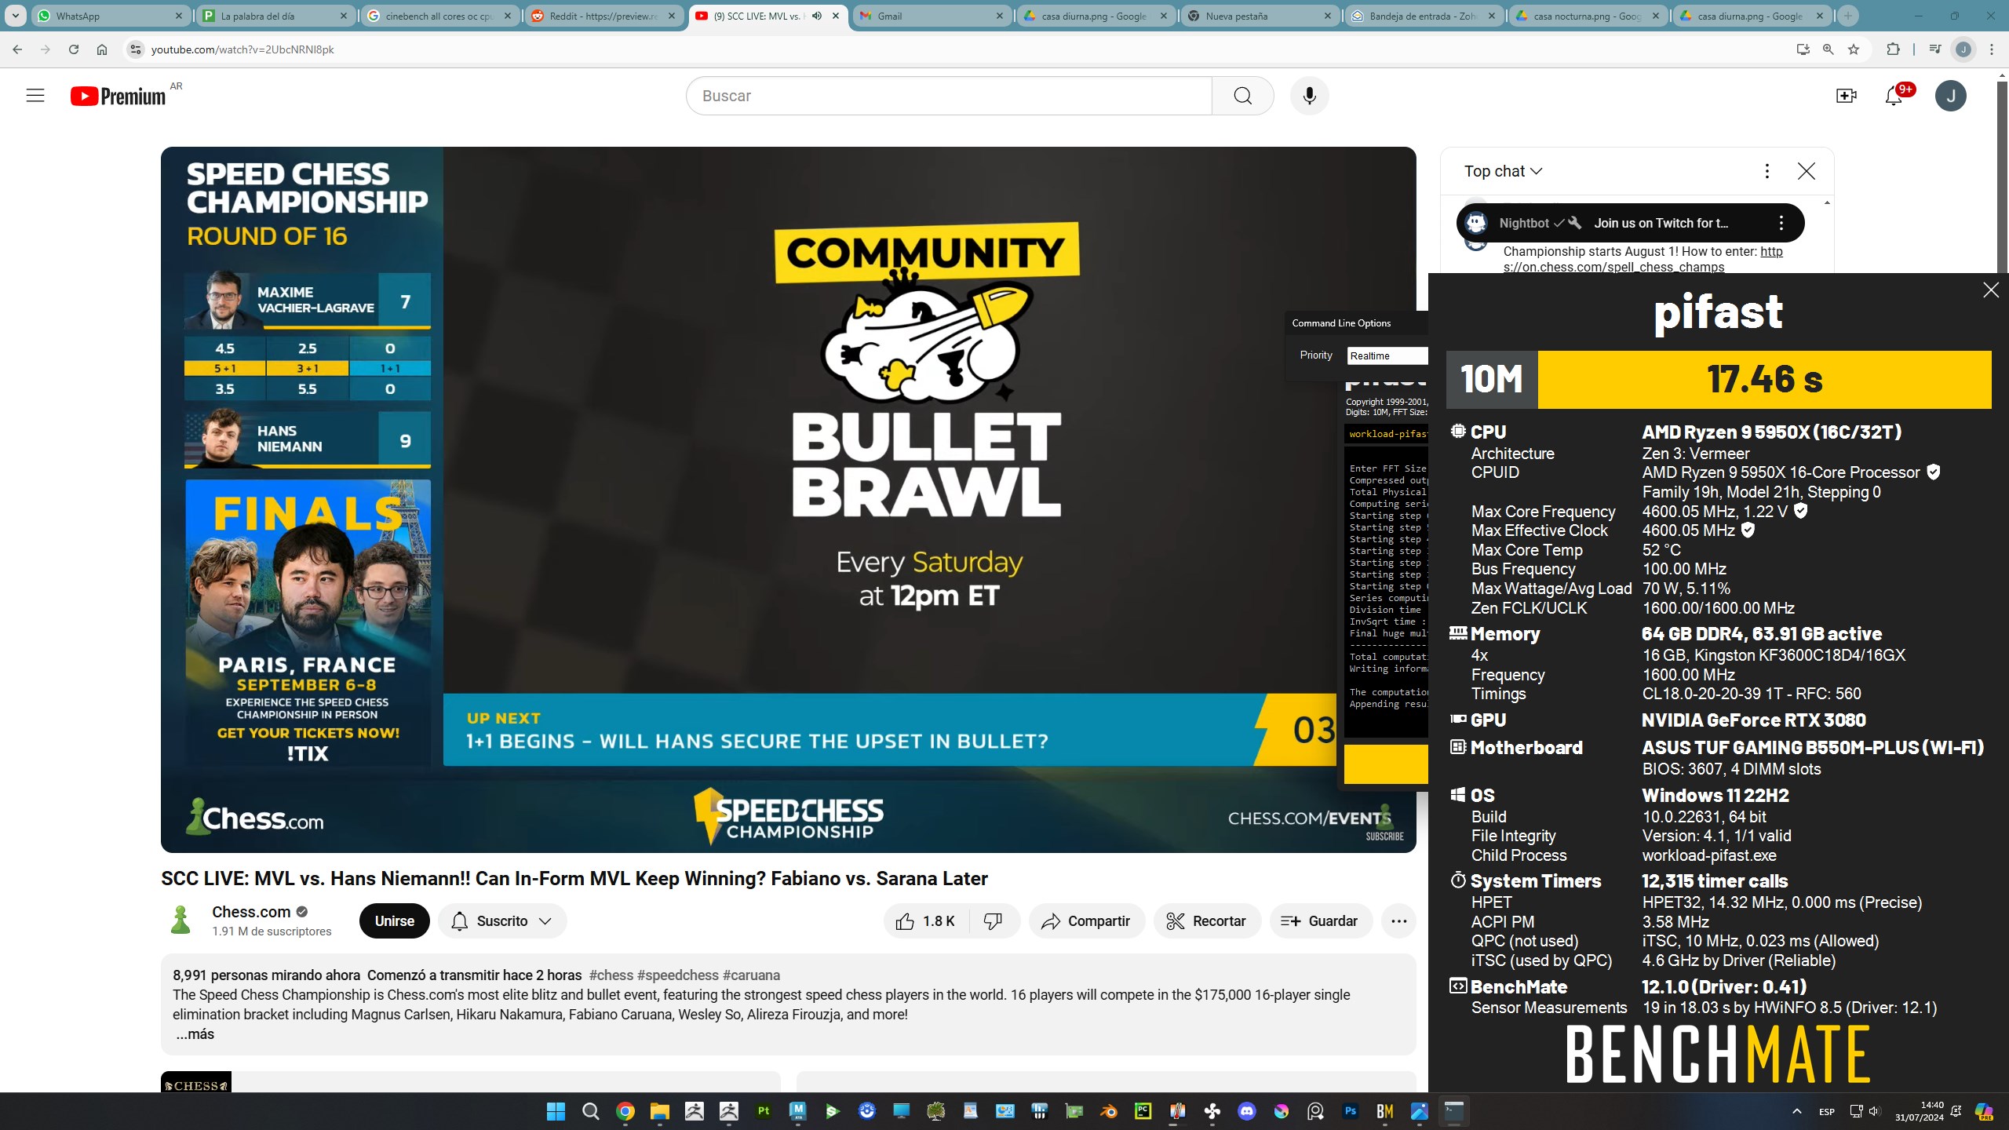2009x1130 pixels.
Task: Open the YouTube notifications bell
Action: [x=1894, y=96]
